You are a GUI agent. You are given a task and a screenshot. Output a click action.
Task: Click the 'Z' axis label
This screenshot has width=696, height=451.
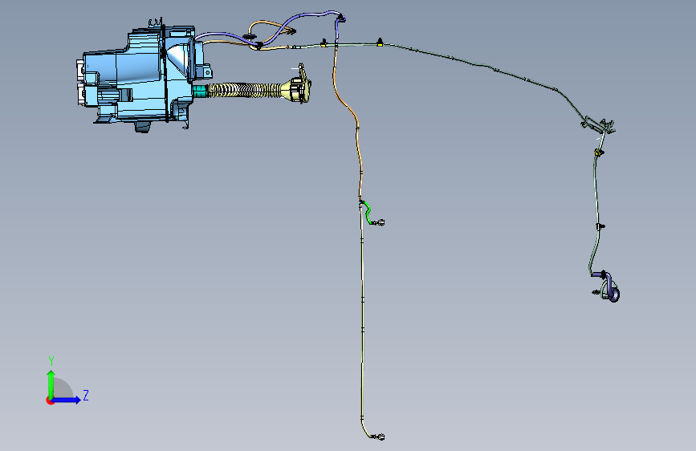[86, 395]
